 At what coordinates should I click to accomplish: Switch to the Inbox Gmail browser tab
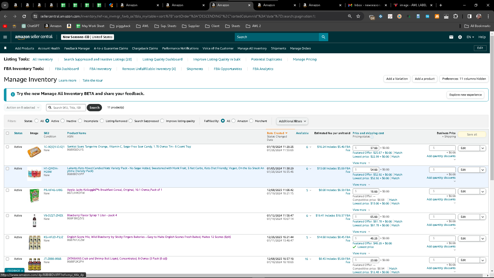367,5
